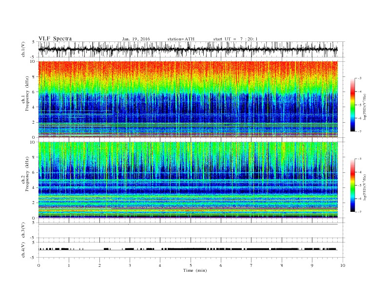Select the "start UT = 7:20:1" text
This screenshot has height=298, width=386.
[x=235, y=39]
